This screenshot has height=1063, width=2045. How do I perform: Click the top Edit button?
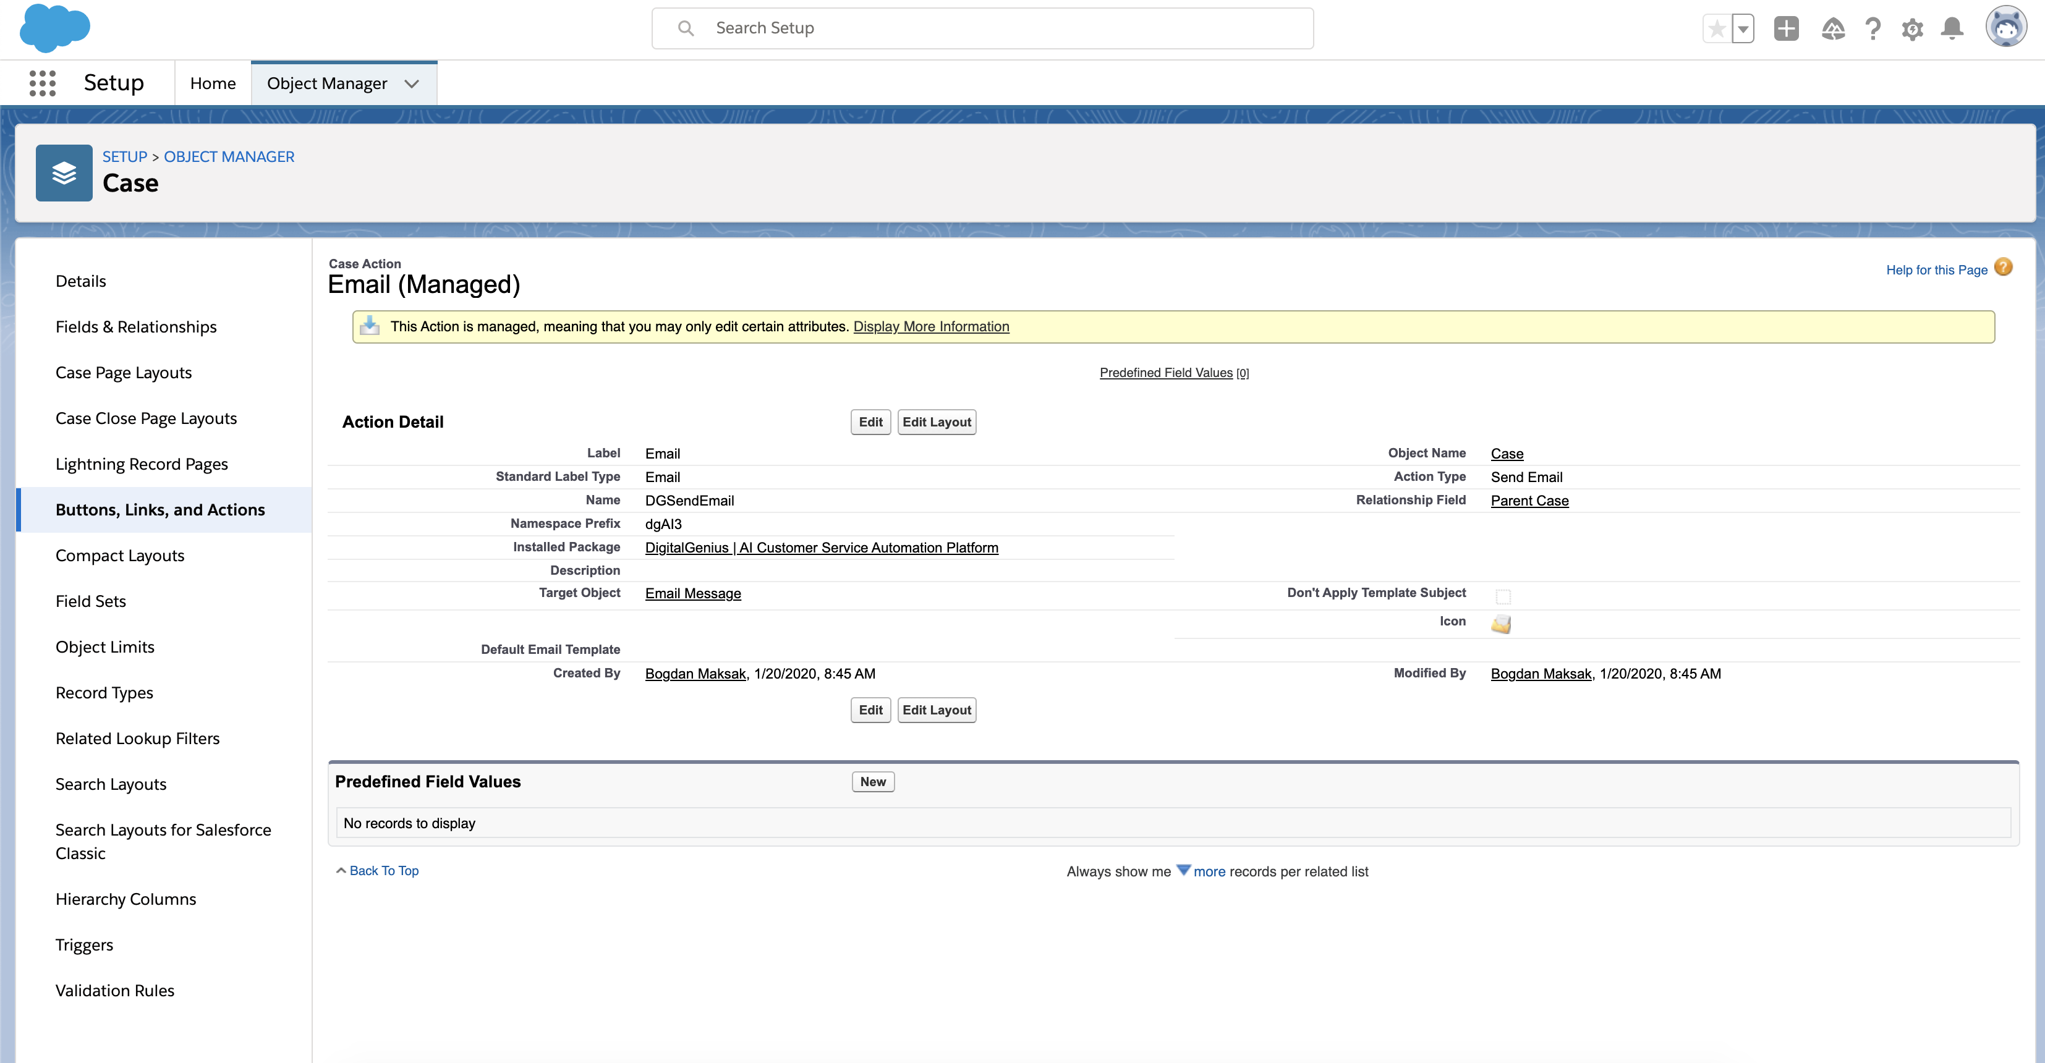pos(870,422)
